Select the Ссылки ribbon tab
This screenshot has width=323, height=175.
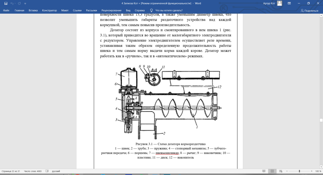(77, 10)
